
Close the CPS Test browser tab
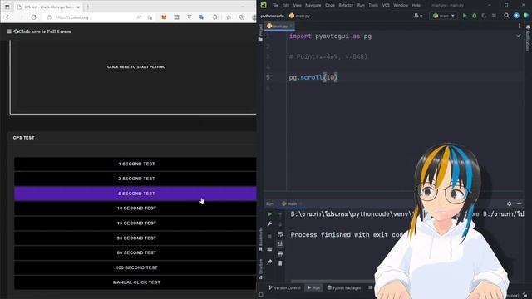click(78, 7)
